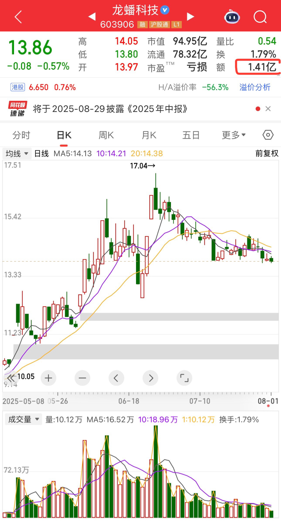Change the 前复权 adjustment mode
Screen dimensions: 281x523
pyautogui.click(x=267, y=153)
